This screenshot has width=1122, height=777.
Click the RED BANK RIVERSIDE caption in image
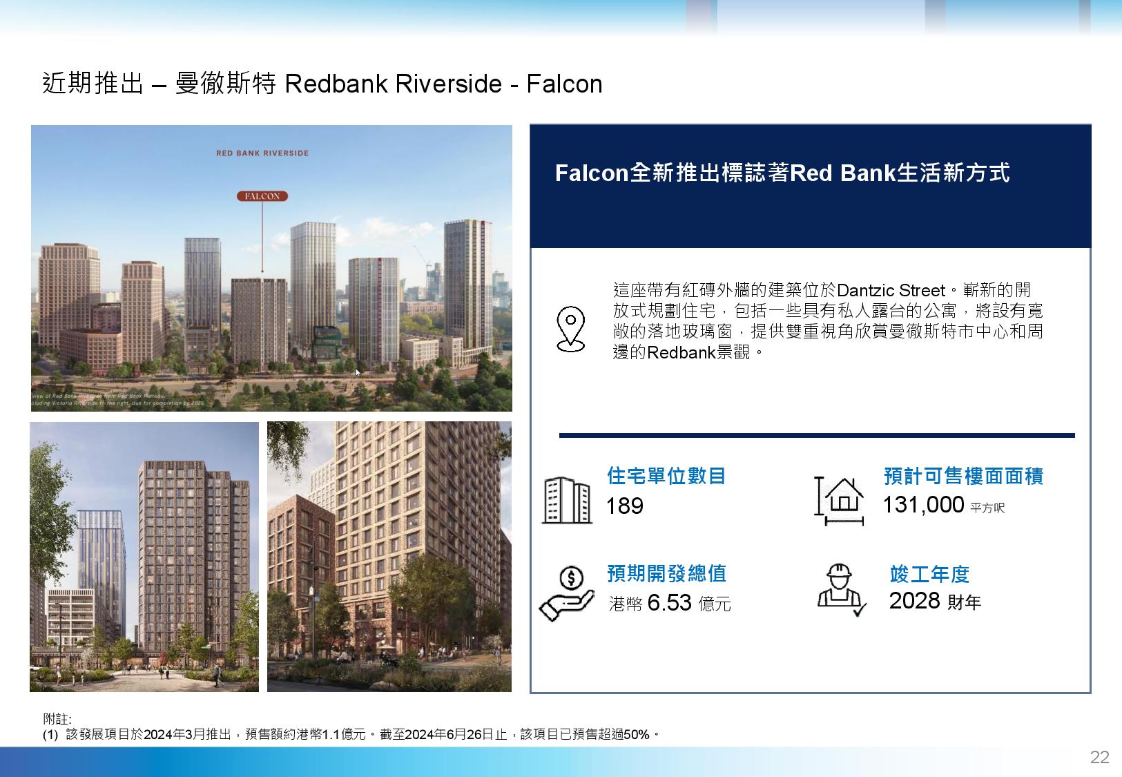click(x=262, y=153)
